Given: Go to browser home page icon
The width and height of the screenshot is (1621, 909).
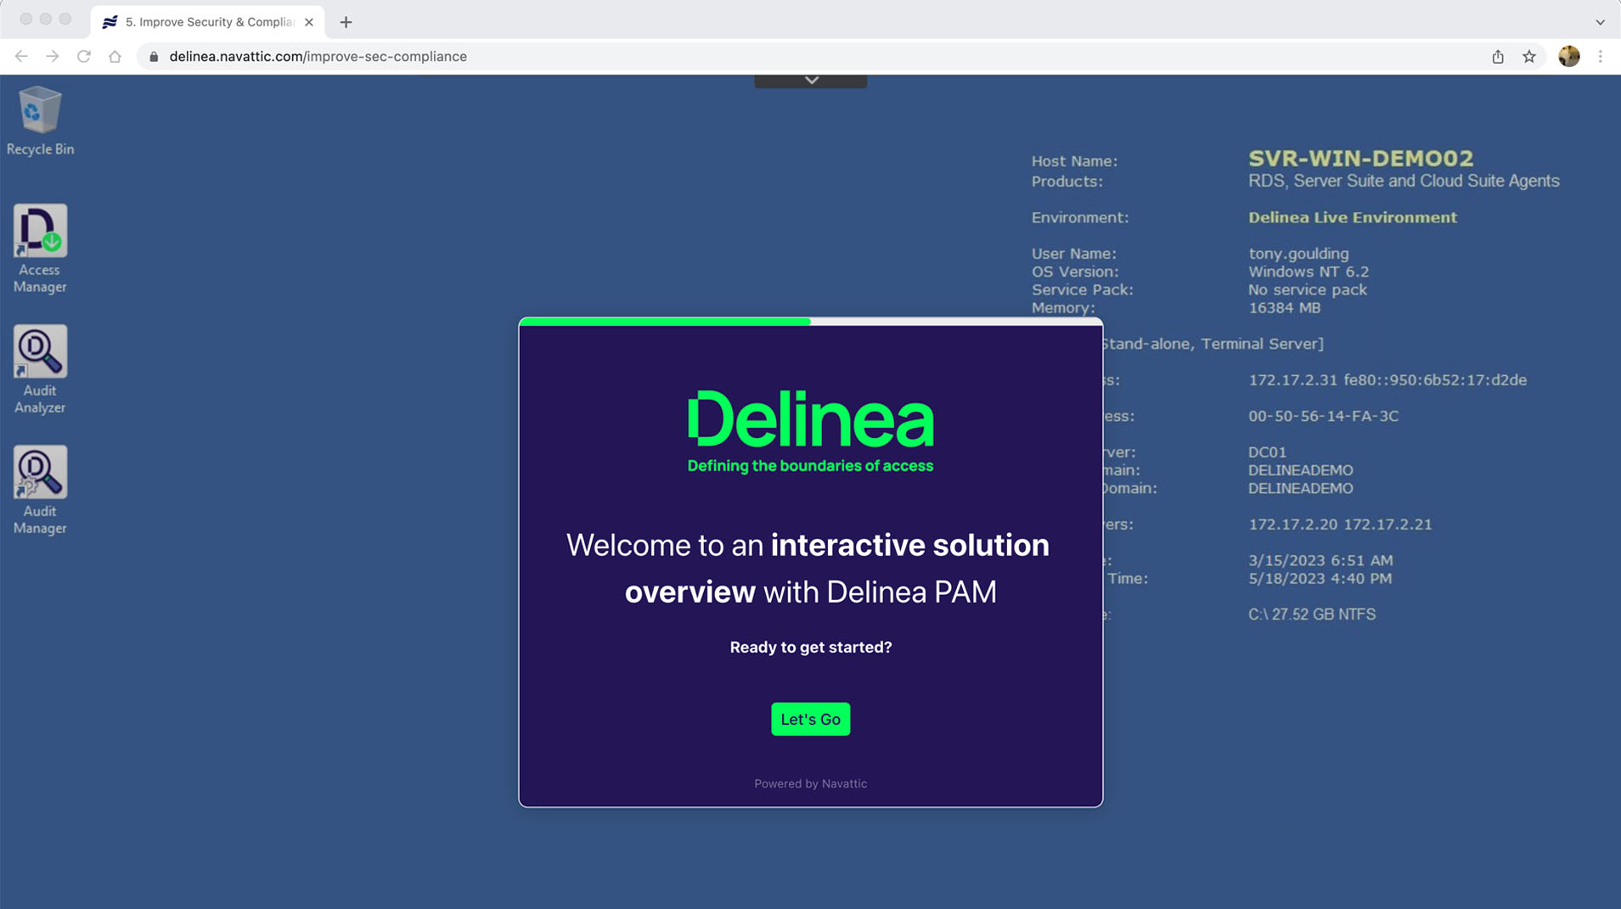Looking at the screenshot, I should pos(115,56).
